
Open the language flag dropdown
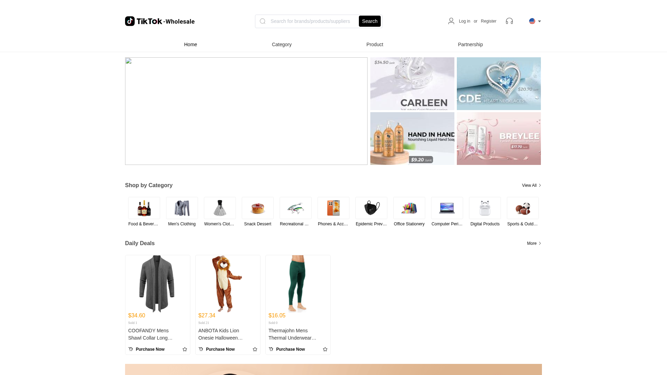(x=535, y=21)
